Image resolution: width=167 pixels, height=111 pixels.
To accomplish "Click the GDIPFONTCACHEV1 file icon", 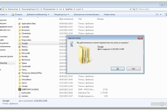I will click(19, 89).
